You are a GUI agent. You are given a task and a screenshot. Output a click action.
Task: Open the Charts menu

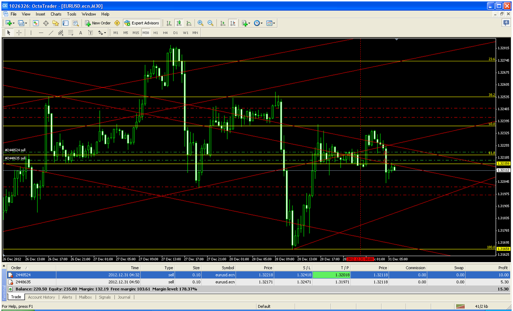[56, 14]
